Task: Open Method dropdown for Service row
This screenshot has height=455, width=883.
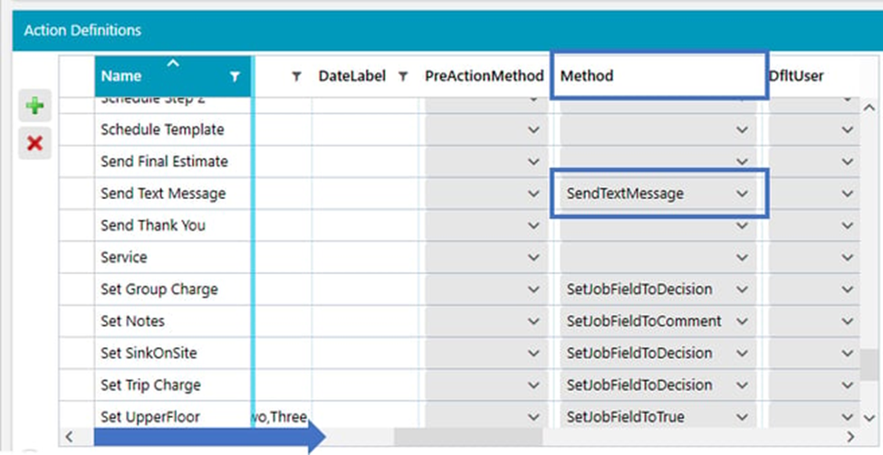Action: pos(743,258)
